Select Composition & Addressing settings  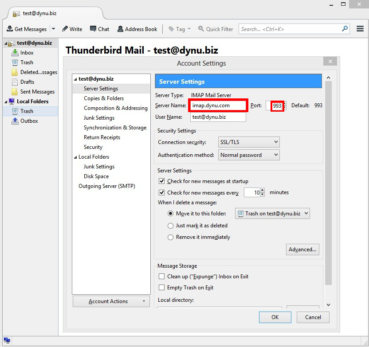pyautogui.click(x=116, y=108)
